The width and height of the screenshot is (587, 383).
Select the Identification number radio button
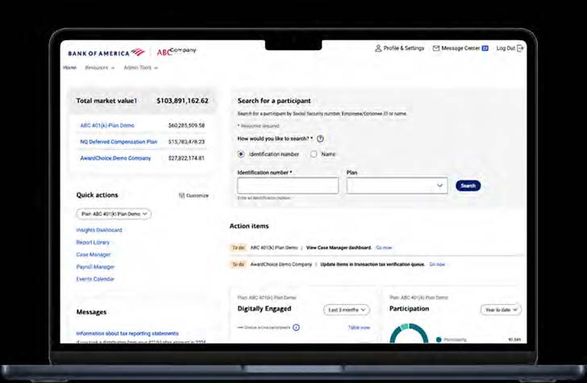pyautogui.click(x=241, y=154)
